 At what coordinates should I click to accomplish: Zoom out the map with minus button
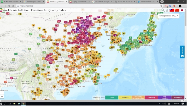tap(2, 97)
